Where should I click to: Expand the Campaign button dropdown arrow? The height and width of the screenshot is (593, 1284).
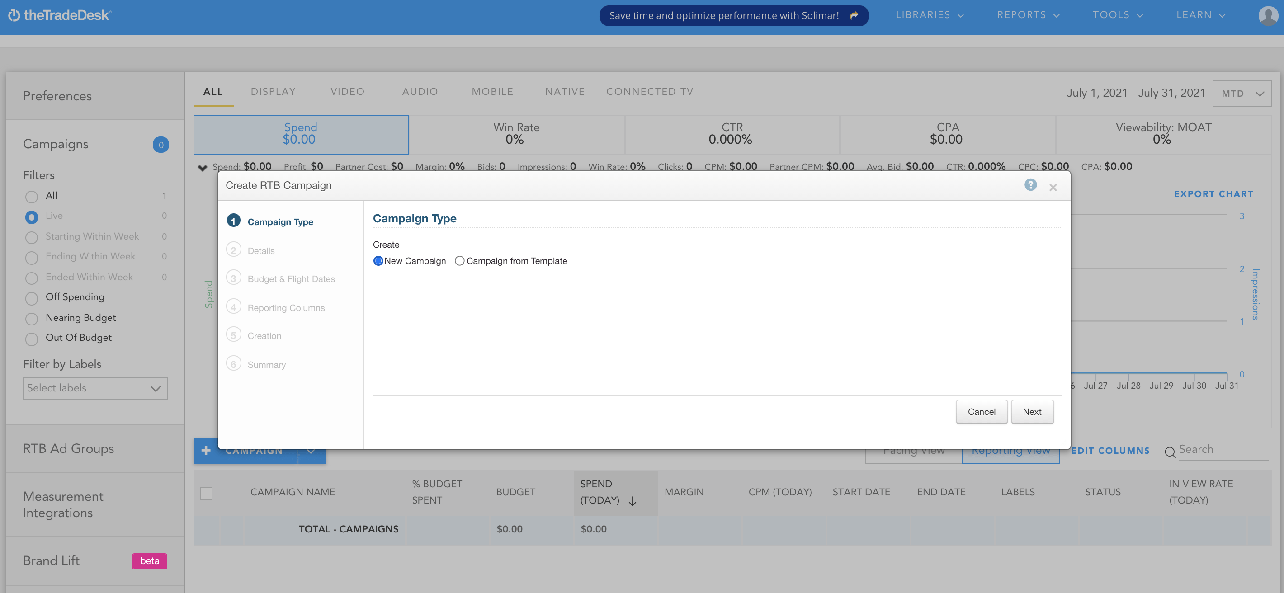[x=312, y=451]
